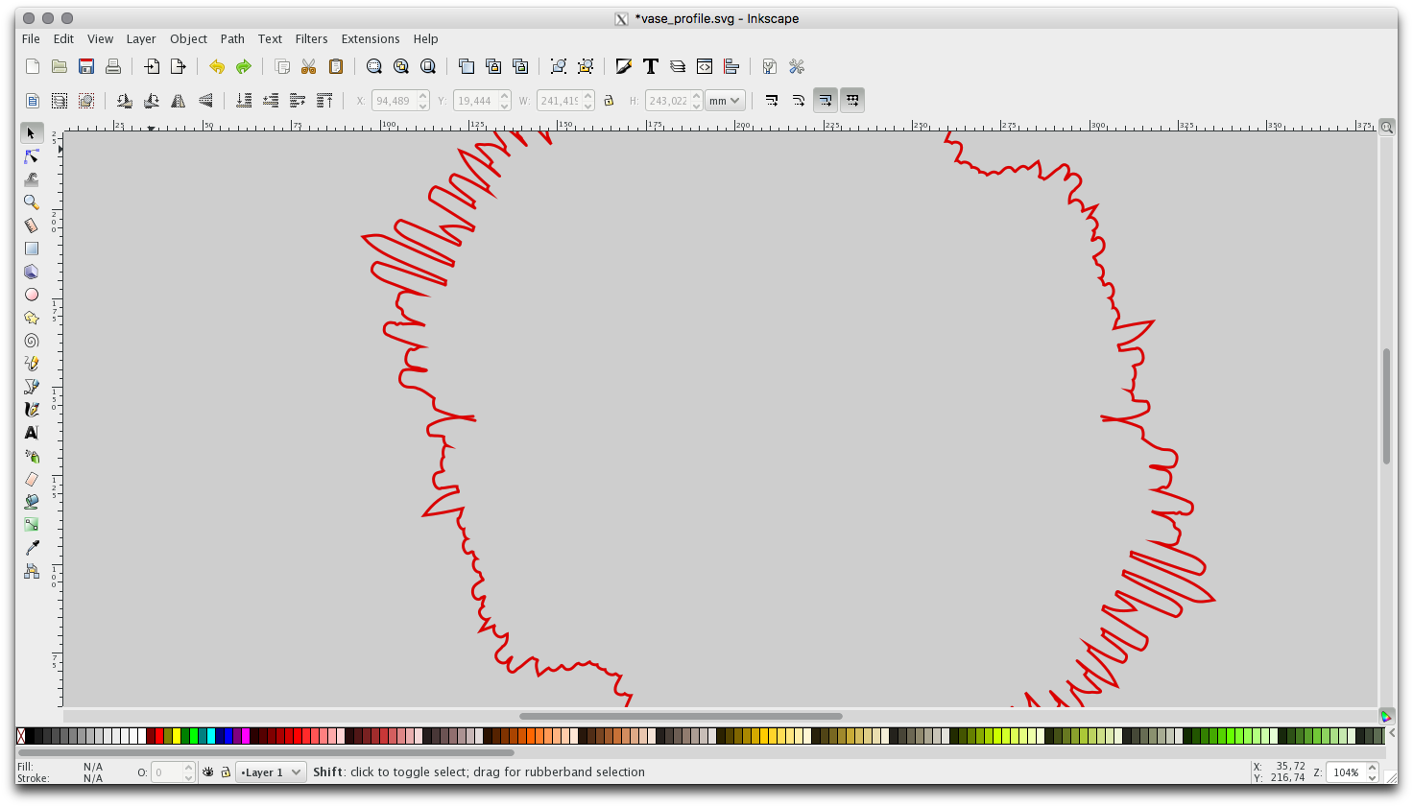Image resolution: width=1413 pixels, height=807 pixels.
Task: Open the Path menu
Action: click(x=232, y=39)
